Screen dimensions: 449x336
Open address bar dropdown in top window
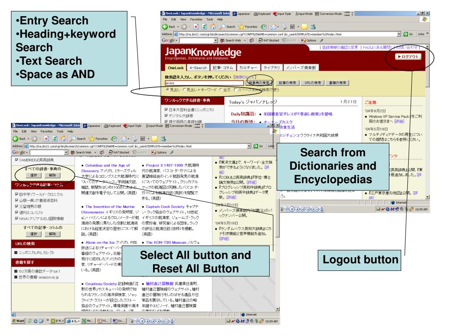399,34
